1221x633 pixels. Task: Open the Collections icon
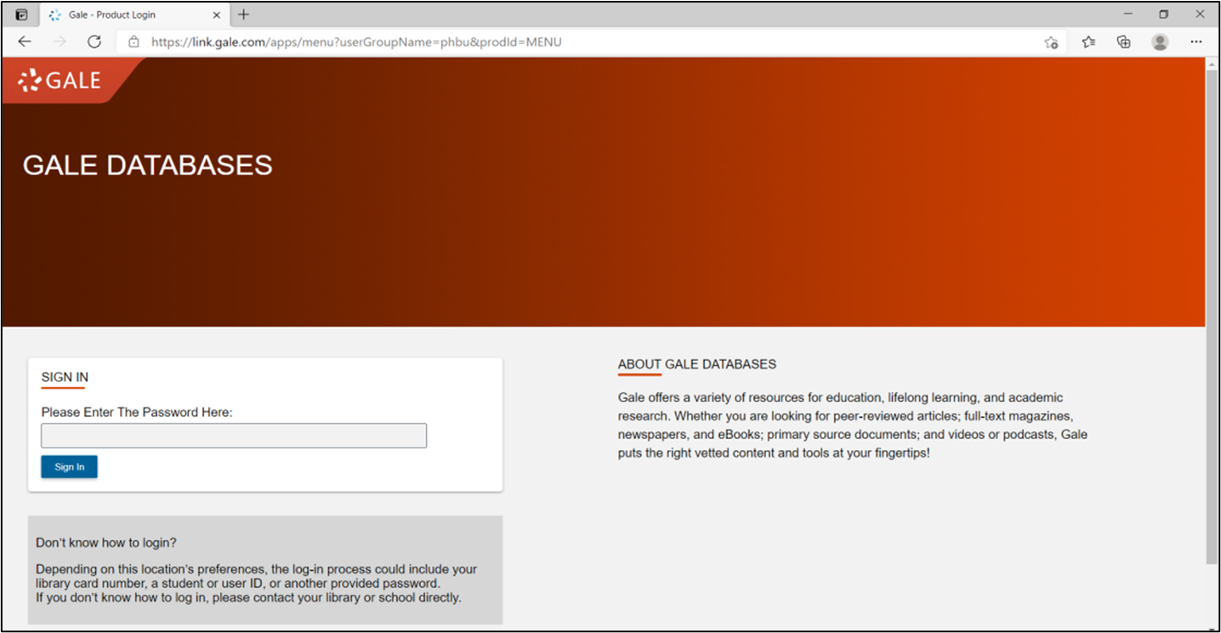pos(1124,42)
